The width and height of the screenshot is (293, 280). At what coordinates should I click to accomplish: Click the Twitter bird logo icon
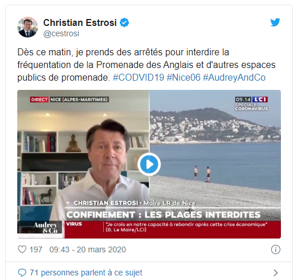275,22
